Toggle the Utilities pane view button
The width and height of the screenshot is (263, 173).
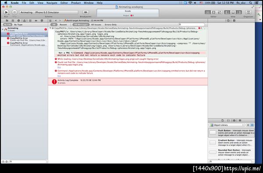click(x=239, y=12)
